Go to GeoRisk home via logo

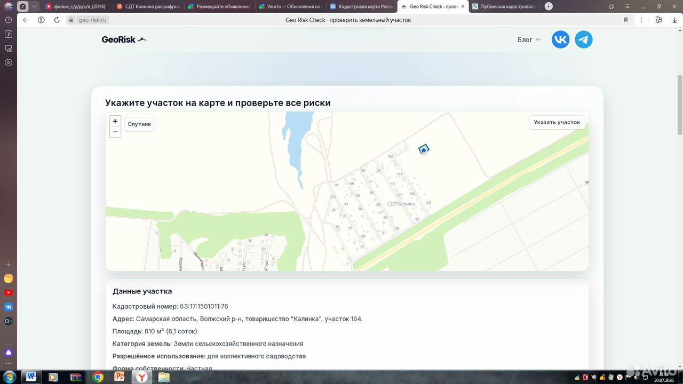[124, 39]
